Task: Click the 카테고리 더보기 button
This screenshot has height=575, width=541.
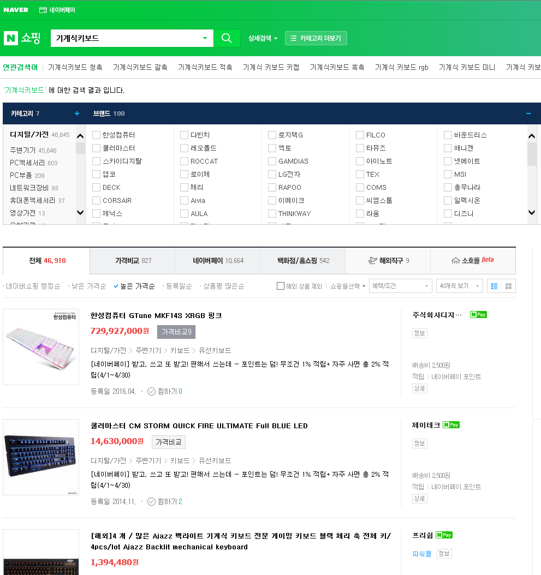Action: point(316,38)
